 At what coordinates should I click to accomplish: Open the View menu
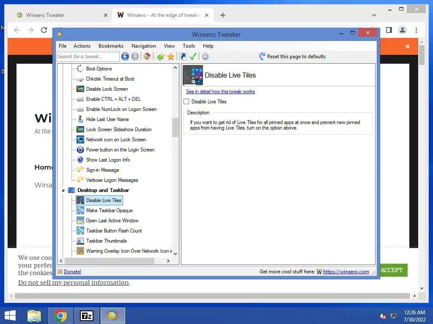pos(169,46)
